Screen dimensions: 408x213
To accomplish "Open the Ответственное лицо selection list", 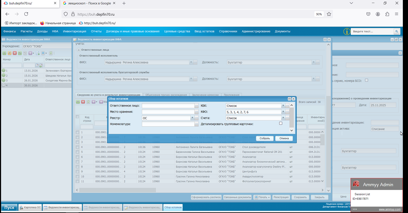I will point(196,106).
